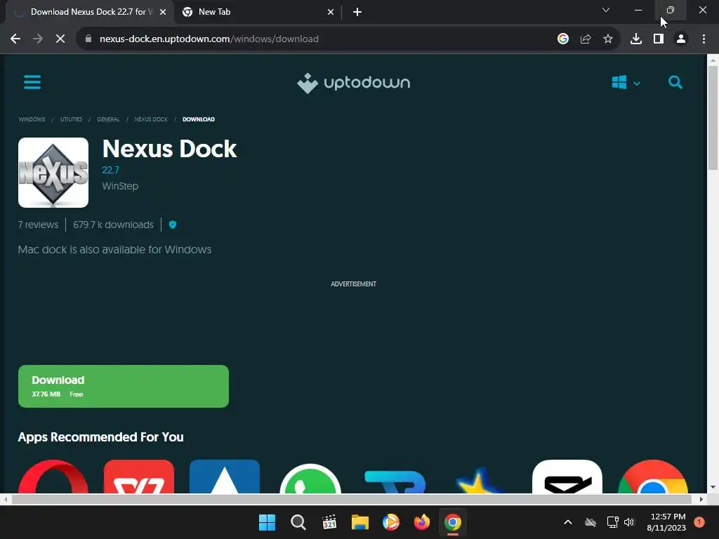Click the Uptodown logo
The height and width of the screenshot is (539, 719).
(354, 83)
